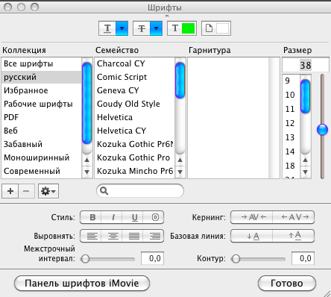
Task: Select font size 14
Action: tap(291, 151)
